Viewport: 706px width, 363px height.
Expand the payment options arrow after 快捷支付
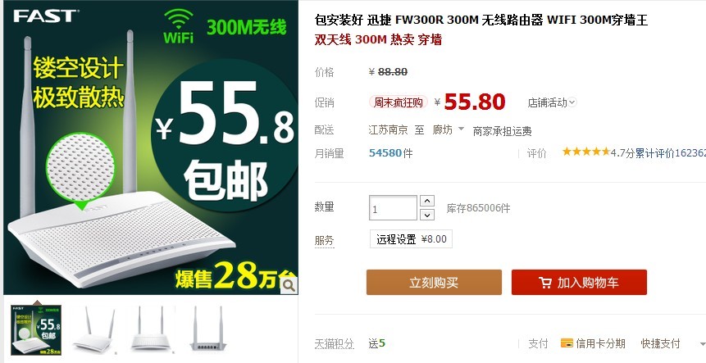coord(703,344)
